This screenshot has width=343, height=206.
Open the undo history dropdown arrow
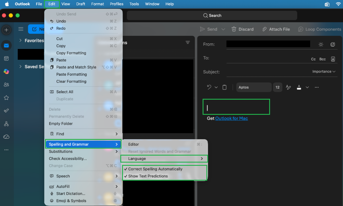click(216, 87)
